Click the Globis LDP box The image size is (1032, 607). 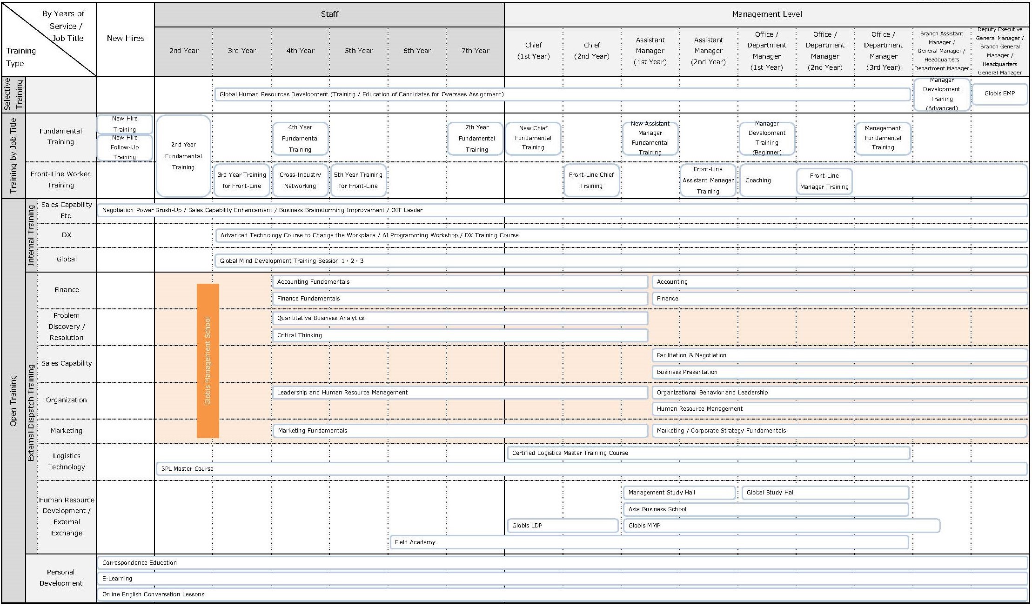[563, 526]
